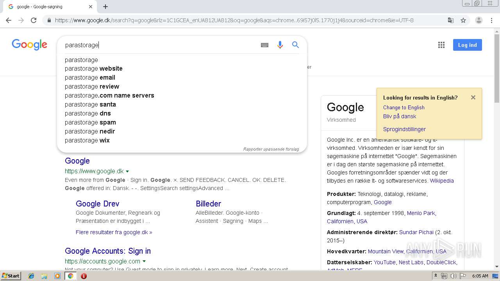Click the Mountain View link
This screenshot has height=281, width=500.
tap(386, 251)
